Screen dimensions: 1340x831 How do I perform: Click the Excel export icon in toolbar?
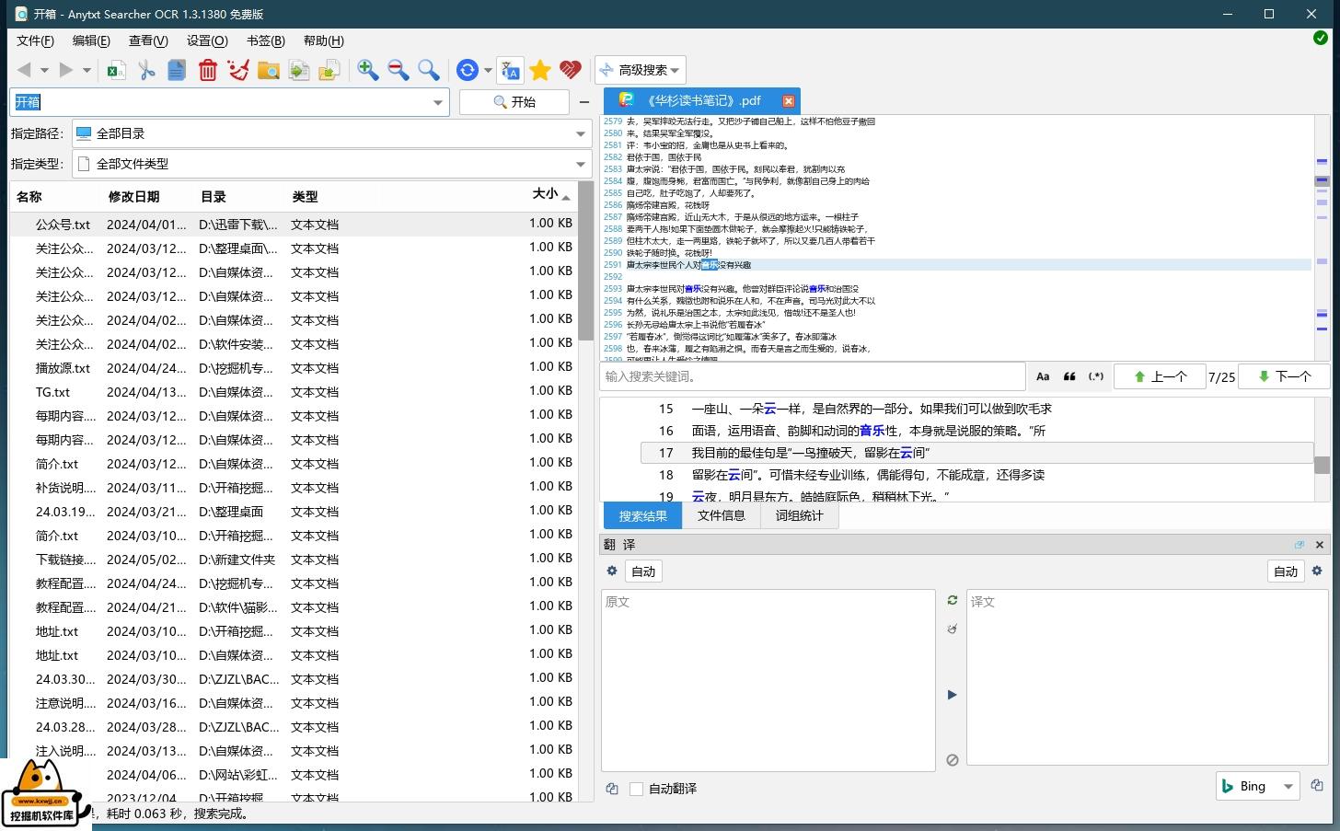(x=116, y=70)
